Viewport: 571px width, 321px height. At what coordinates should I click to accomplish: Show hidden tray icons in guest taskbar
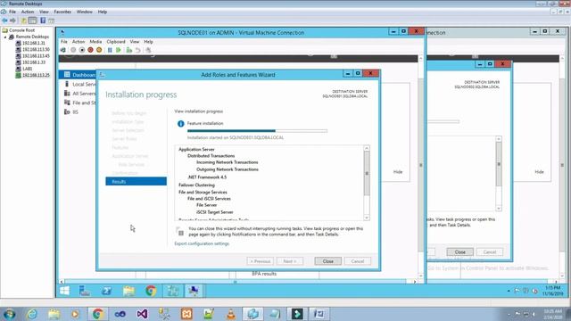click(x=509, y=291)
